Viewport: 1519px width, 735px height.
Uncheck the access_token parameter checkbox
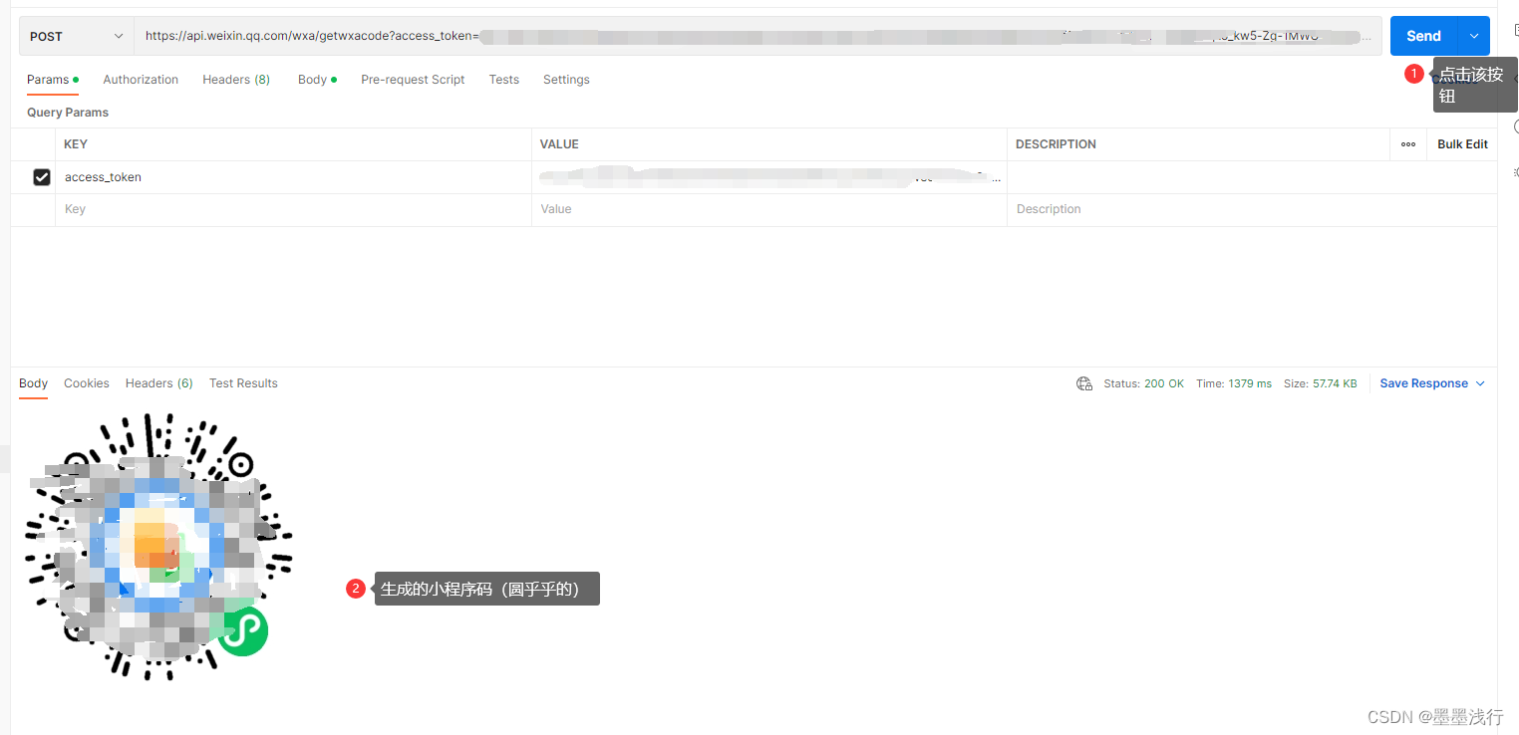tap(42, 177)
